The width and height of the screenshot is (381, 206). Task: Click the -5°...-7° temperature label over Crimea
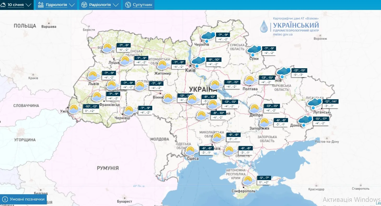click(x=264, y=178)
